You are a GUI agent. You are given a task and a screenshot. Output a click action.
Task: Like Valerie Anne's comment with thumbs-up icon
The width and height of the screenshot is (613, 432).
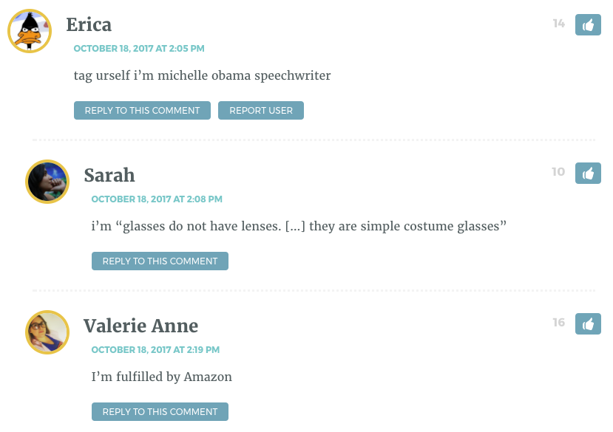point(588,323)
